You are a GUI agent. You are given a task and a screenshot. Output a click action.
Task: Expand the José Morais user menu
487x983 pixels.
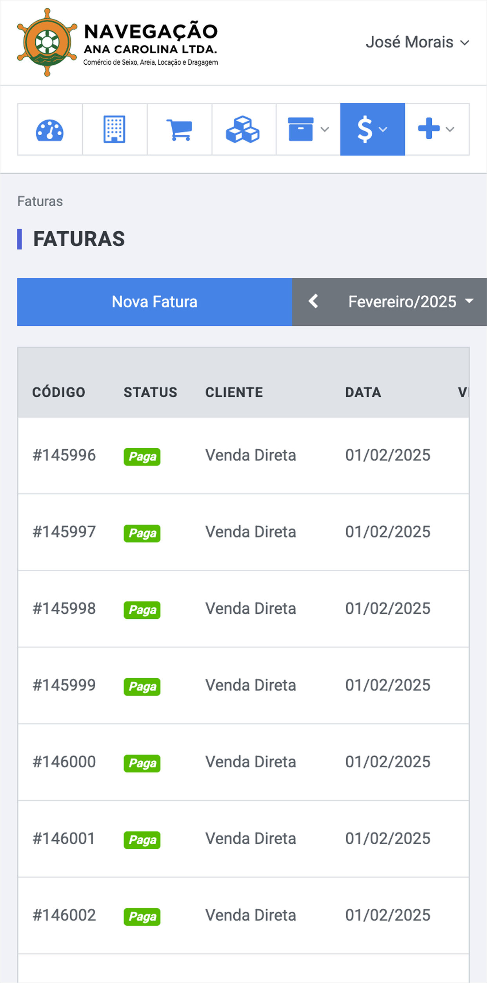pos(417,42)
